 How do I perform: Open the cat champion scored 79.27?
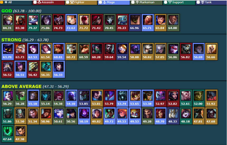(x=33, y=23)
